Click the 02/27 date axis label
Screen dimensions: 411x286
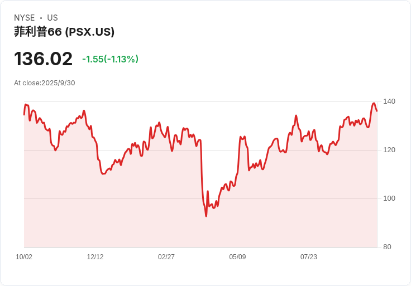[x=166, y=257]
